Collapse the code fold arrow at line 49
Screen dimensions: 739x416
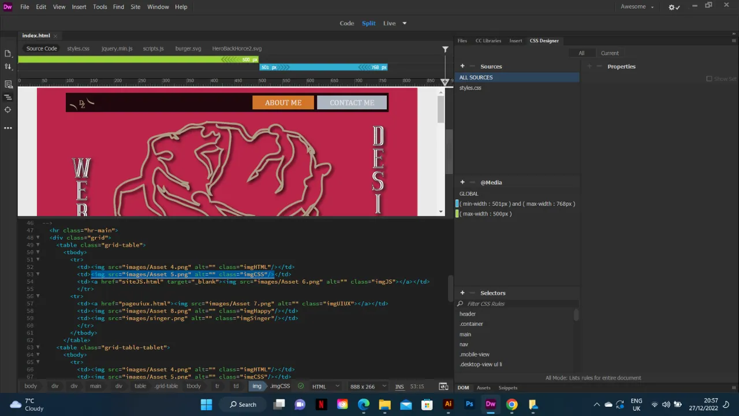coord(38,245)
